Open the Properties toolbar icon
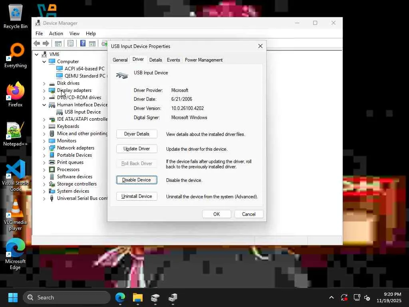This screenshot has height=307, width=409. [x=70, y=43]
